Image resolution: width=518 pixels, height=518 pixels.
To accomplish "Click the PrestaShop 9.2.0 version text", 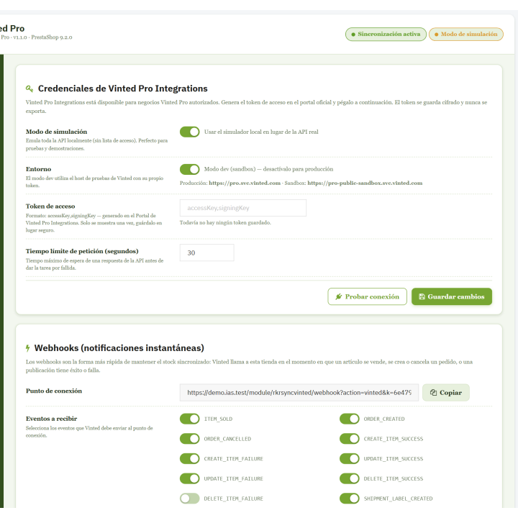I will [52, 37].
